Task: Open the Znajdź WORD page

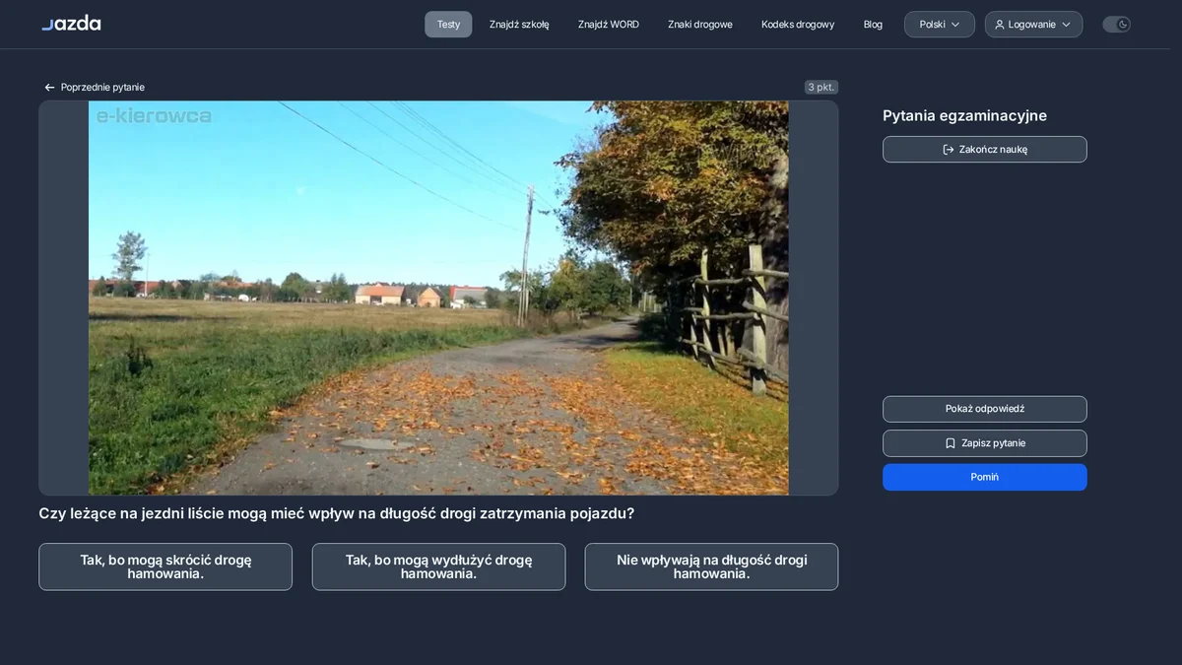Action: tap(609, 25)
